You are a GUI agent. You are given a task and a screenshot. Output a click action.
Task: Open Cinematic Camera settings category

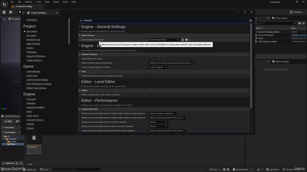tap(35, 120)
